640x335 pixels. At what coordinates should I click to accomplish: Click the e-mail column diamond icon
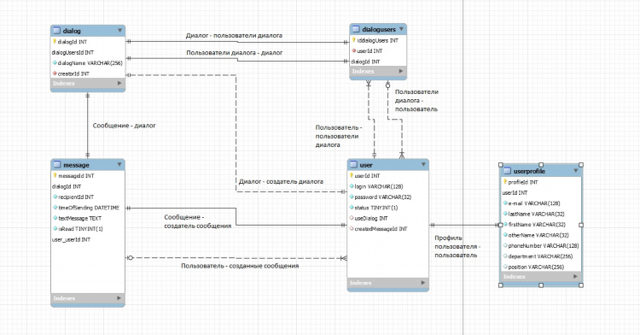(x=505, y=203)
